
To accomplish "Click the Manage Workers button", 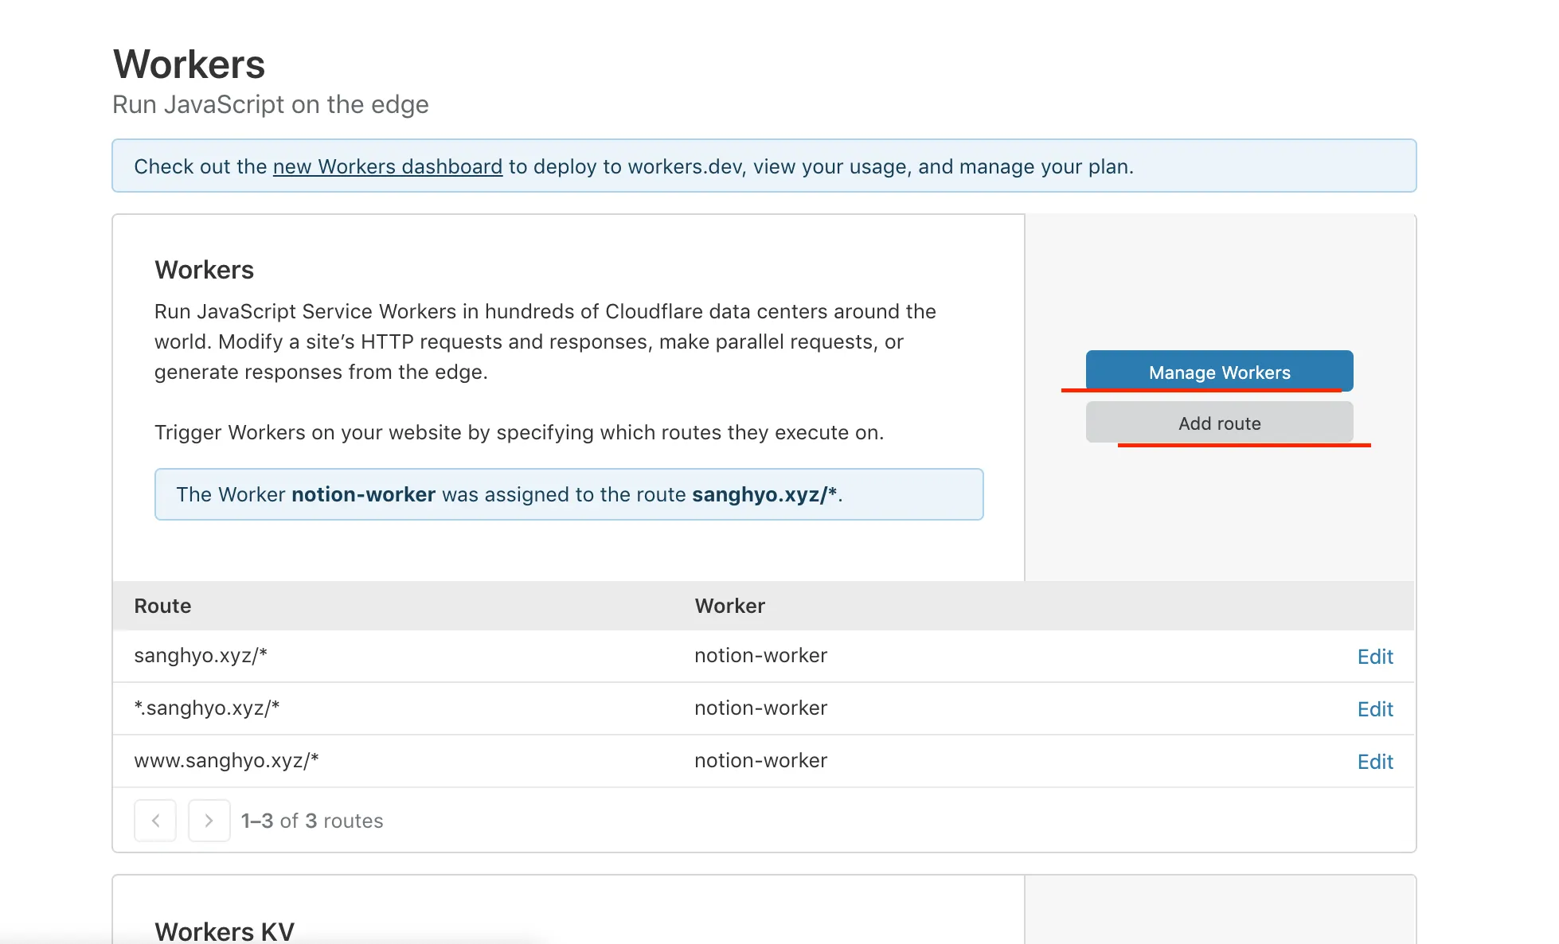I will [x=1219, y=372].
